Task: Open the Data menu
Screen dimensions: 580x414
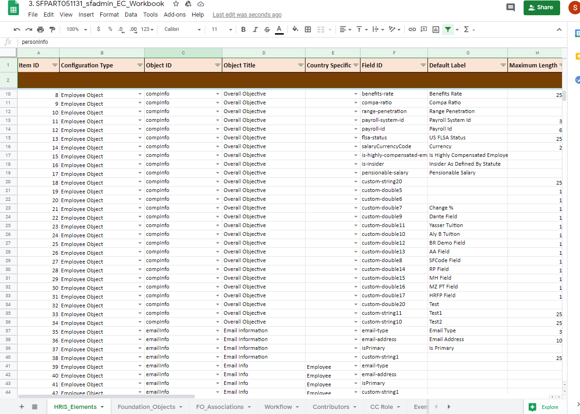Action: 131,15
